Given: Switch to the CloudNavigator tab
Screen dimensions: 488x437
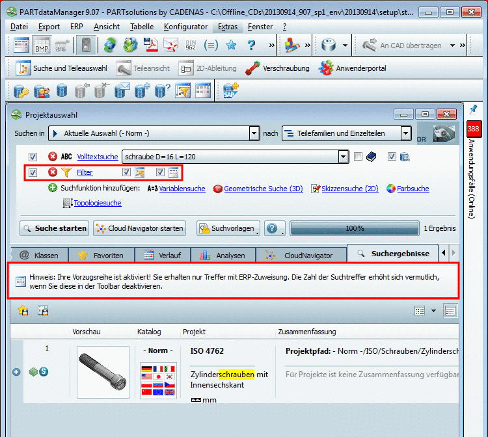Looking at the screenshot, I should [301, 256].
